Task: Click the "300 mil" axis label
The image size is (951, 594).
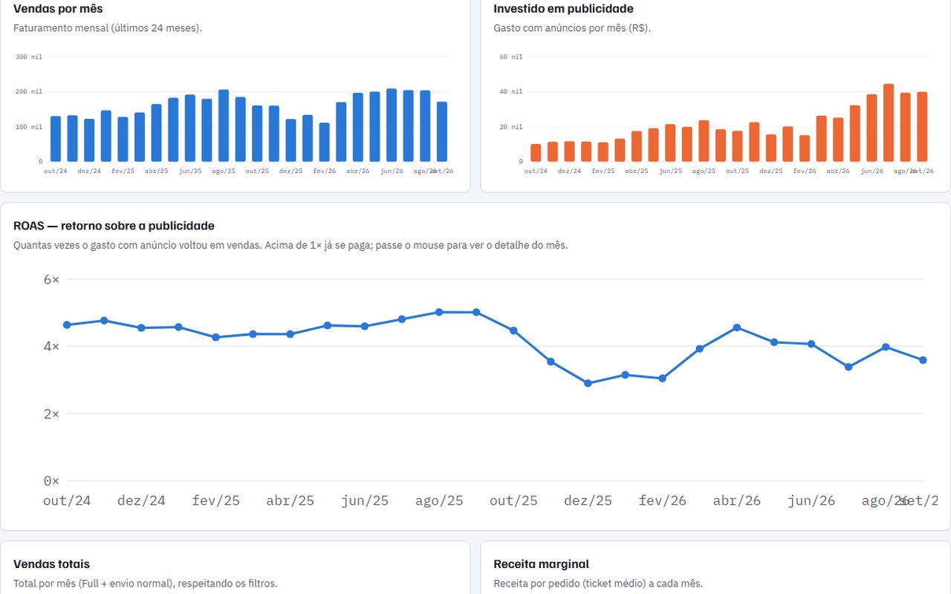Action: click(x=28, y=56)
